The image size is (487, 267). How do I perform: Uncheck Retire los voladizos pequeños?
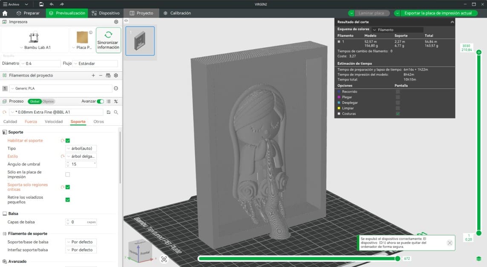(68, 200)
